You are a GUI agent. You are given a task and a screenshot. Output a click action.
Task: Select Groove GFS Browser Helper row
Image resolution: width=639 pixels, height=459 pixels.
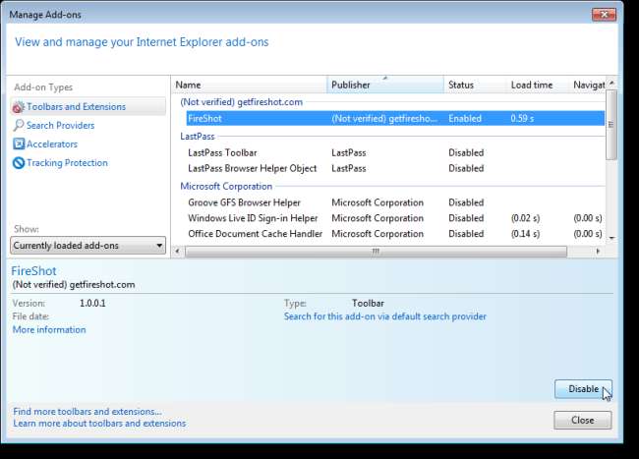tap(395, 202)
